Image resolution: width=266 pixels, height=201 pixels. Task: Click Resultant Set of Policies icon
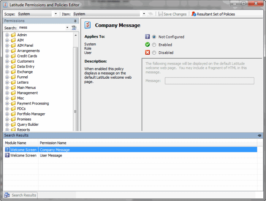point(194,14)
